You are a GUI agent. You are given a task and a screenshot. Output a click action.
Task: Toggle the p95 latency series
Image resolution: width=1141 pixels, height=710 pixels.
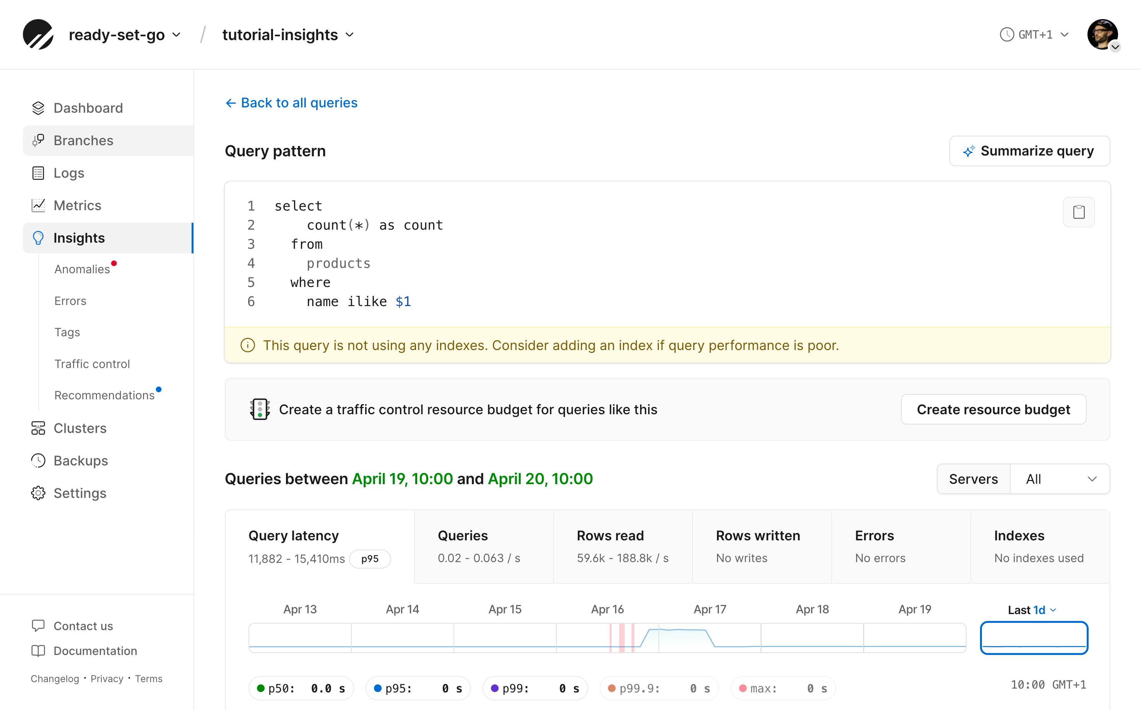pos(418,688)
